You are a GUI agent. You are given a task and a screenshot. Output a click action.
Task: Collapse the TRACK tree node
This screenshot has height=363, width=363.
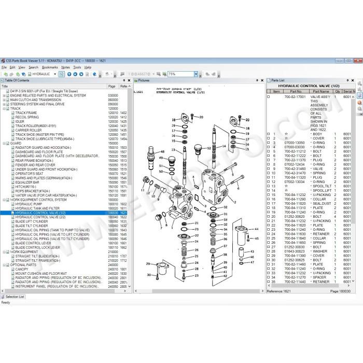click(x=4, y=108)
